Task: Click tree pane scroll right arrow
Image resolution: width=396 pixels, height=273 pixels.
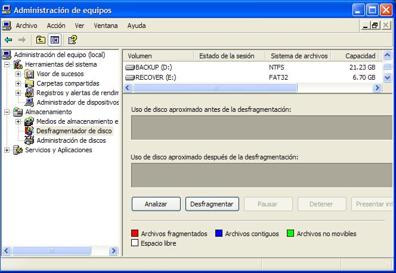Action: (x=114, y=250)
